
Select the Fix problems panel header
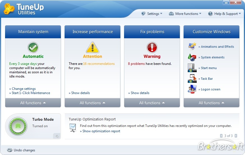click(152, 32)
